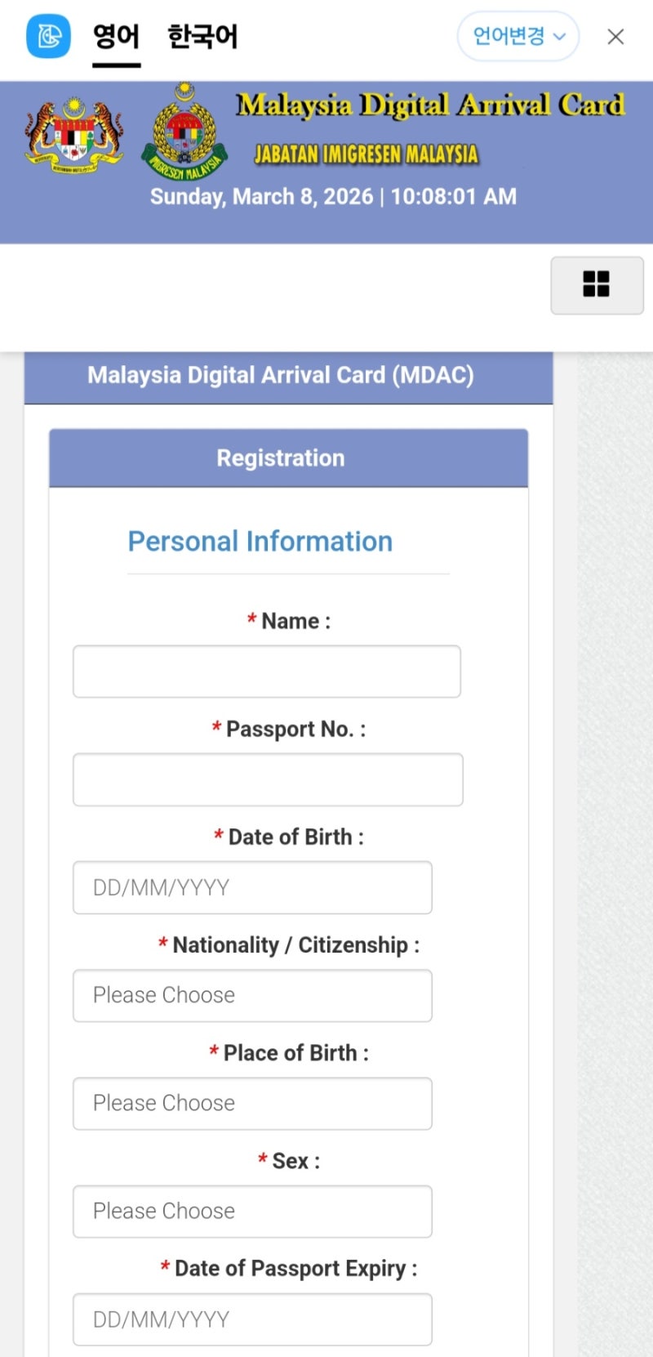Click the Registration panel header

pyautogui.click(x=288, y=458)
